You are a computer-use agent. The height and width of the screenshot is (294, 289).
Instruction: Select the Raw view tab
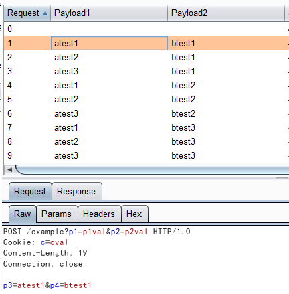coord(22,214)
